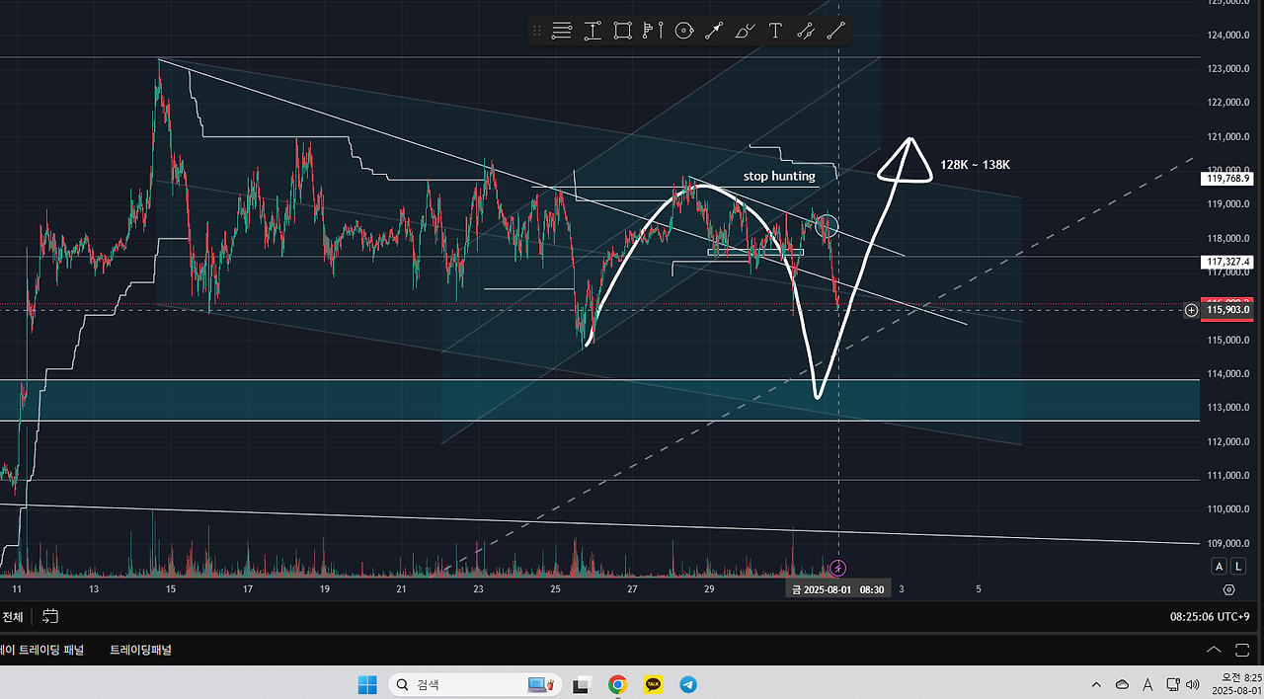Open Telegram from the taskbar
1264x699 pixels.
pyautogui.click(x=687, y=684)
